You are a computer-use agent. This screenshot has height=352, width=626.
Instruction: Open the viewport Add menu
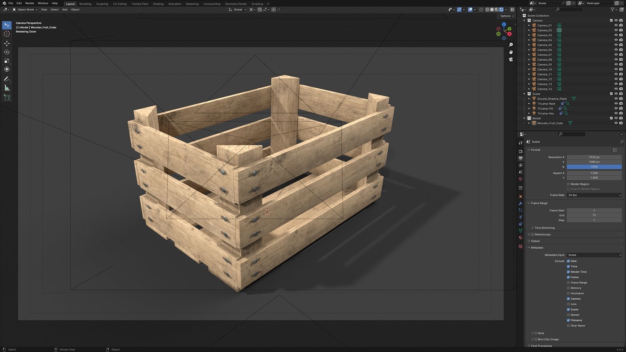(65, 9)
